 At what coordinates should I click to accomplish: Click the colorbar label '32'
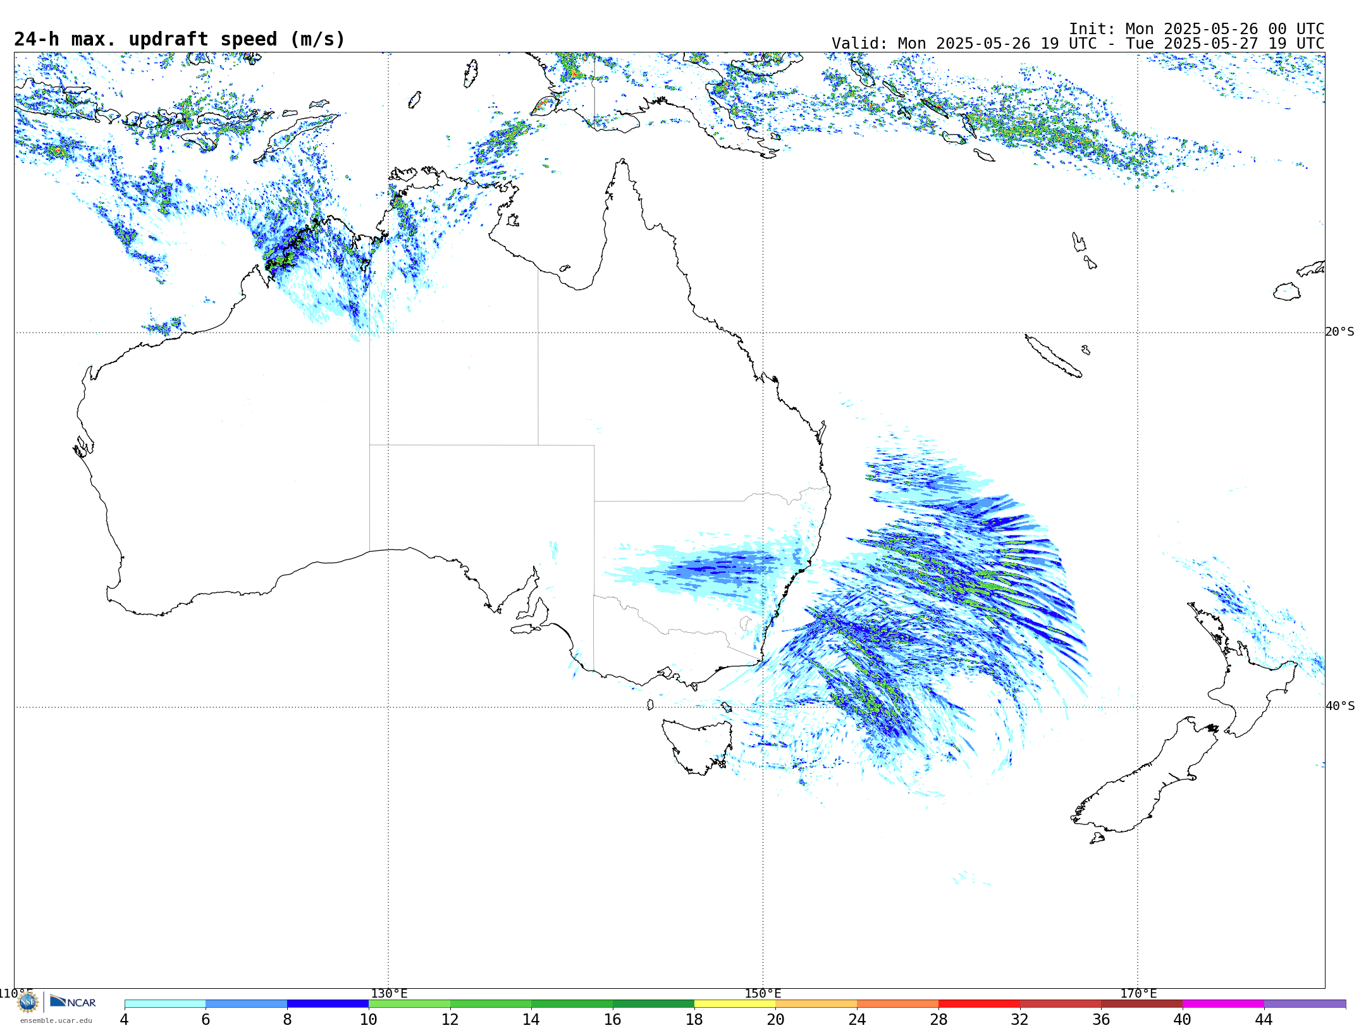pyautogui.click(x=1020, y=1019)
